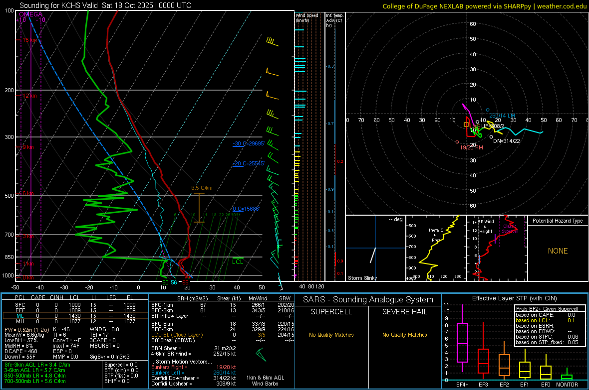Viewport: 589px width, 390px height.
Task: Click the blue left-mover circle near 260/14 LM
Action: (x=488, y=110)
